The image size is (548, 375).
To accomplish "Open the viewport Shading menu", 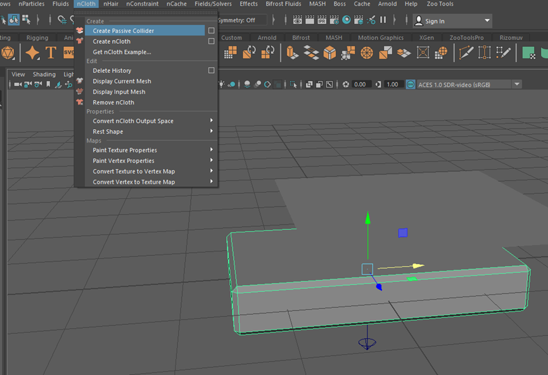I will [44, 75].
